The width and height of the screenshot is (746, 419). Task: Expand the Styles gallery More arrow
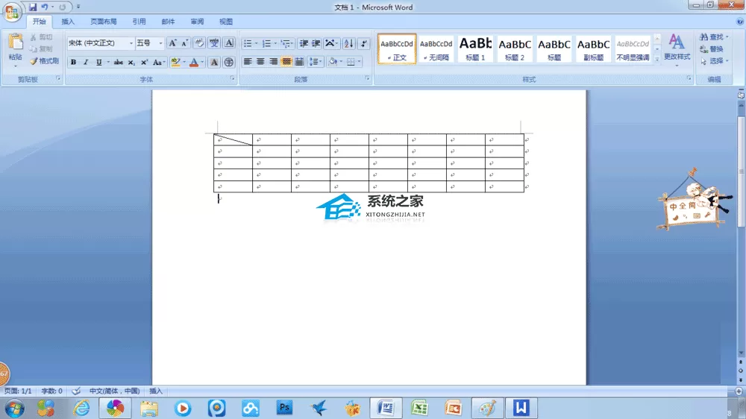pyautogui.click(x=657, y=59)
